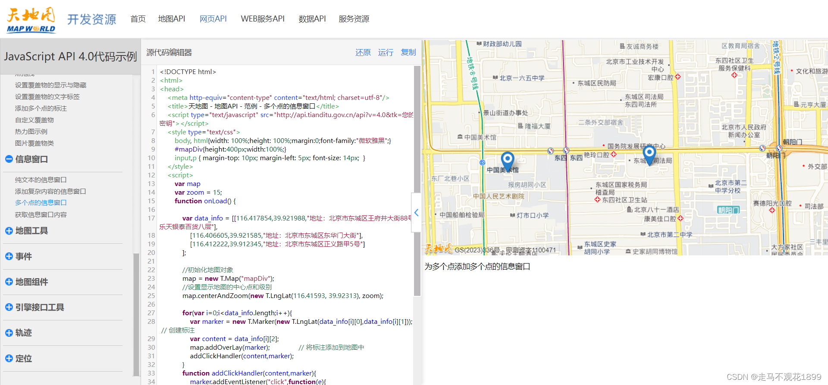Click the 为多个点添加多个点的信息窗口 description text
The image size is (828, 385).
click(x=477, y=267)
